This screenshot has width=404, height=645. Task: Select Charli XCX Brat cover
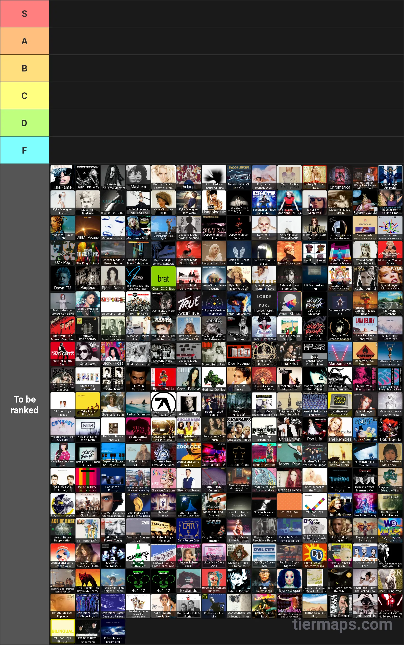163,278
